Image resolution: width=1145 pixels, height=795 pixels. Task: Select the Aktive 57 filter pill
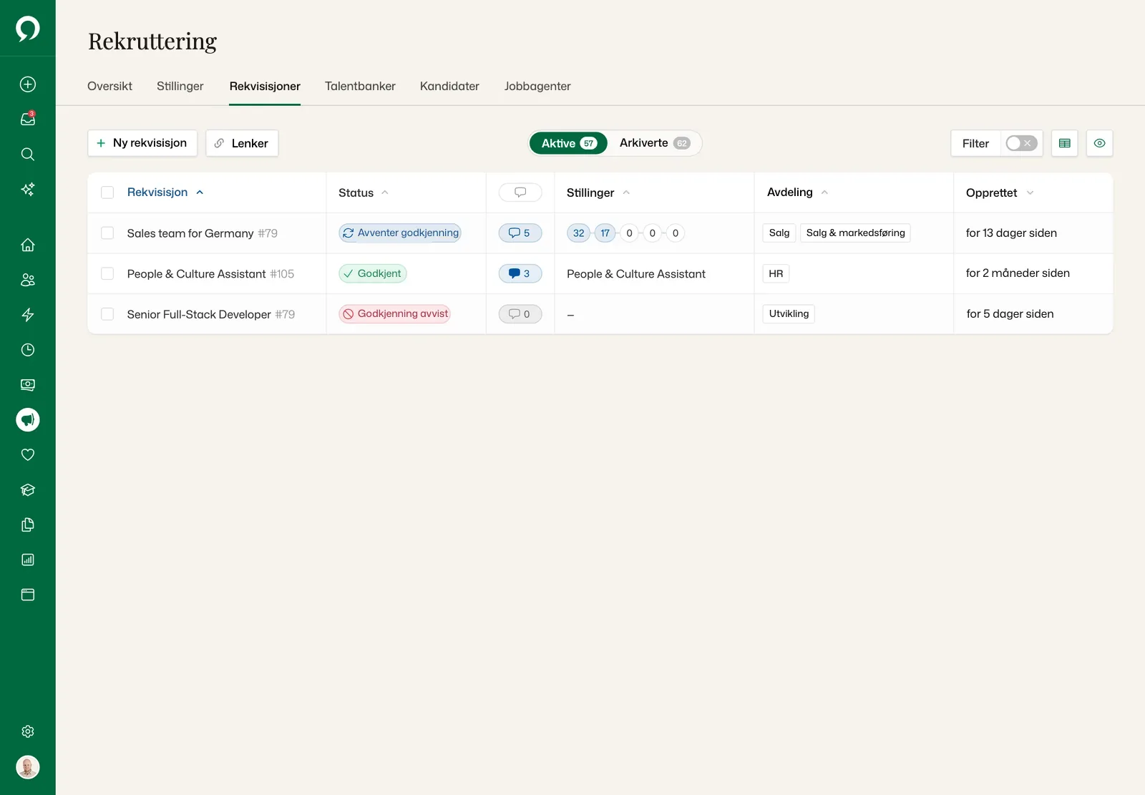click(x=568, y=143)
